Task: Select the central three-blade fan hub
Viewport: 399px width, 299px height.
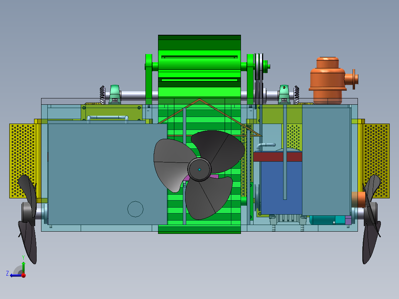Action: pos(199,169)
